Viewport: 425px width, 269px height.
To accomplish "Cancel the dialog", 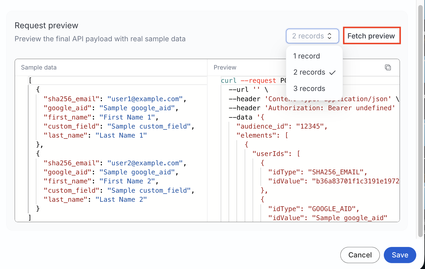I will (360, 255).
